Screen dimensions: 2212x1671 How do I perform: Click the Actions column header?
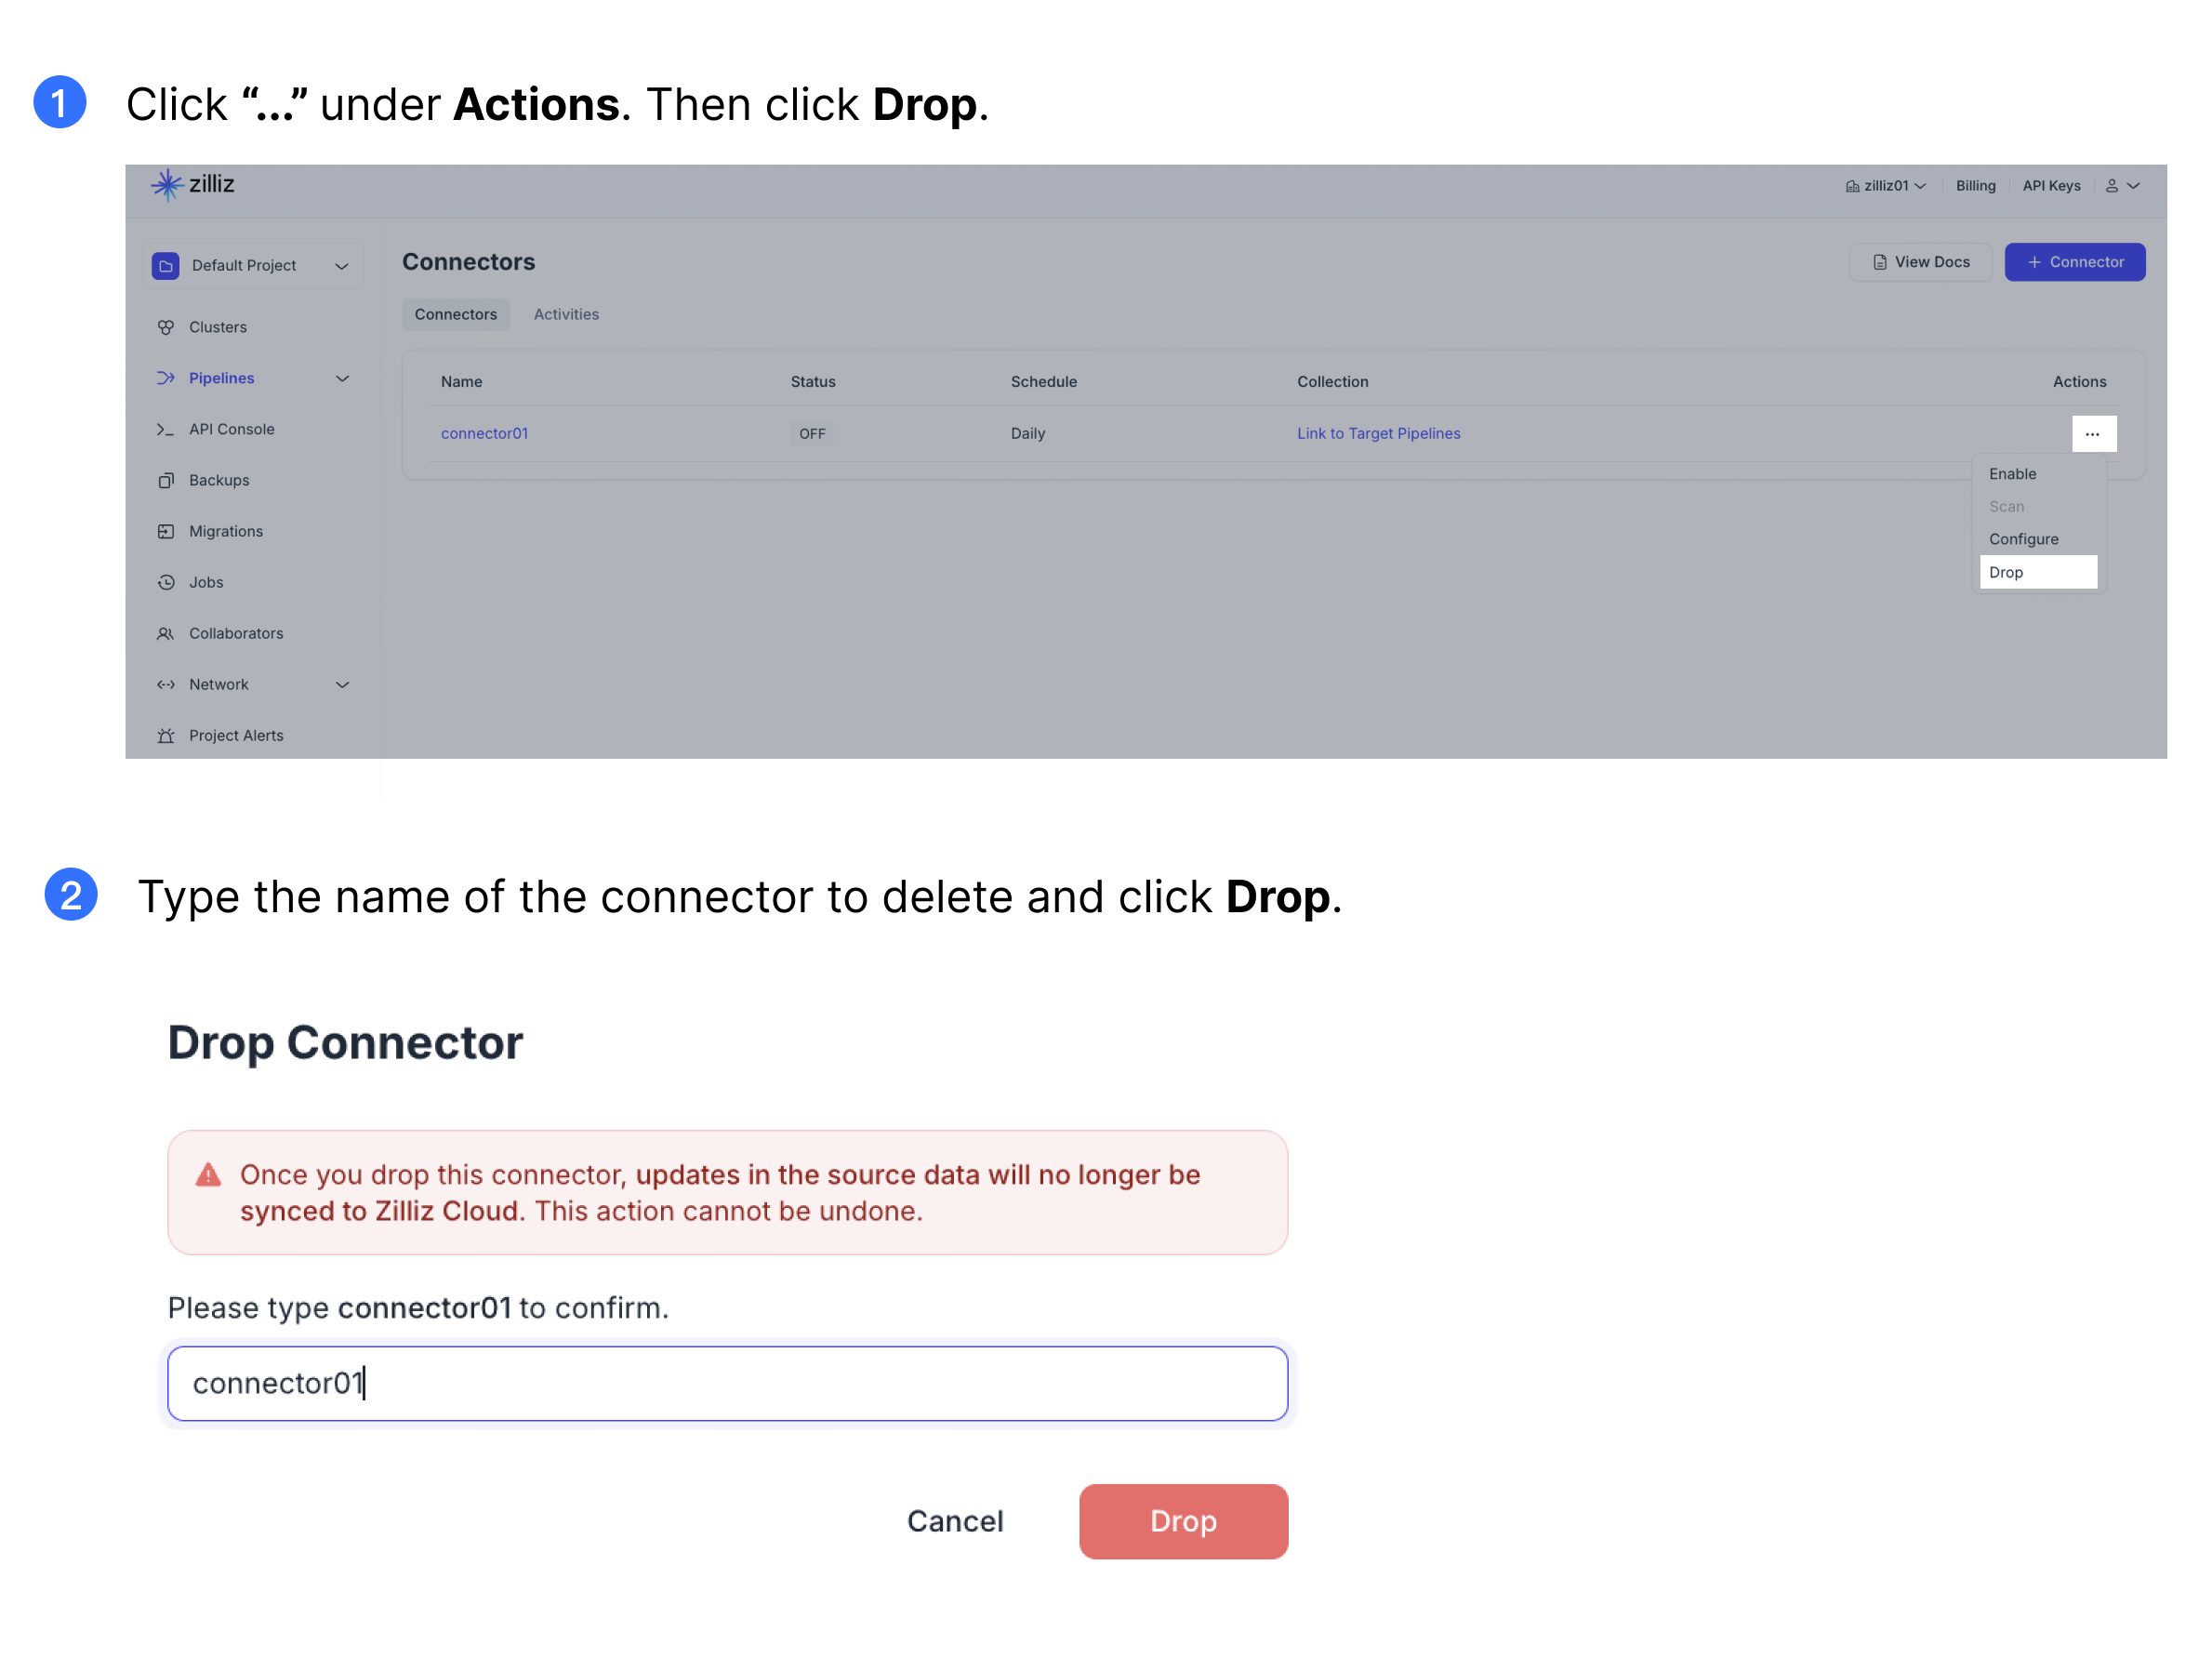click(x=2079, y=382)
